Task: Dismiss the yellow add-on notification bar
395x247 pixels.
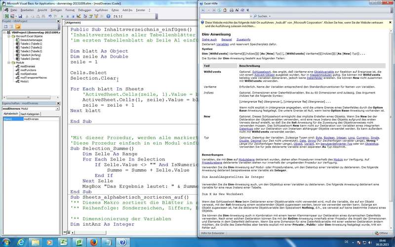Action: tap(391, 22)
